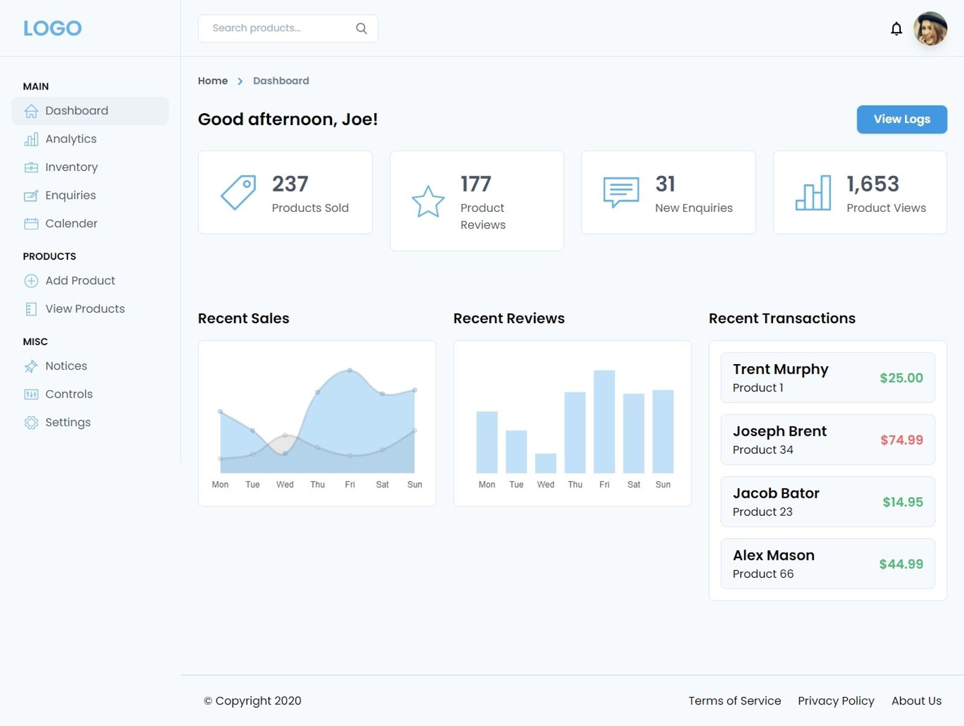Click the star icon on Product Reviews

point(428,201)
